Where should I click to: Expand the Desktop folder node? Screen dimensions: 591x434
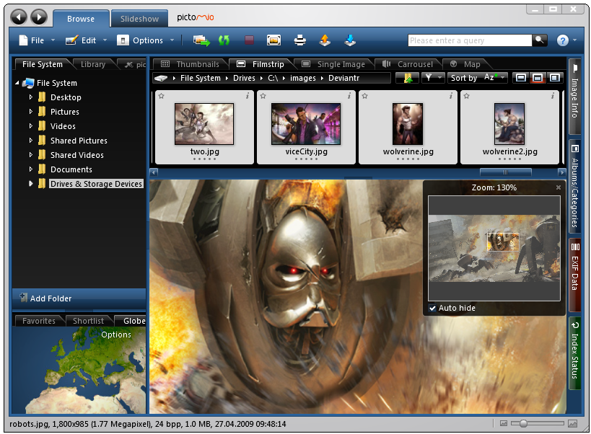click(x=31, y=97)
